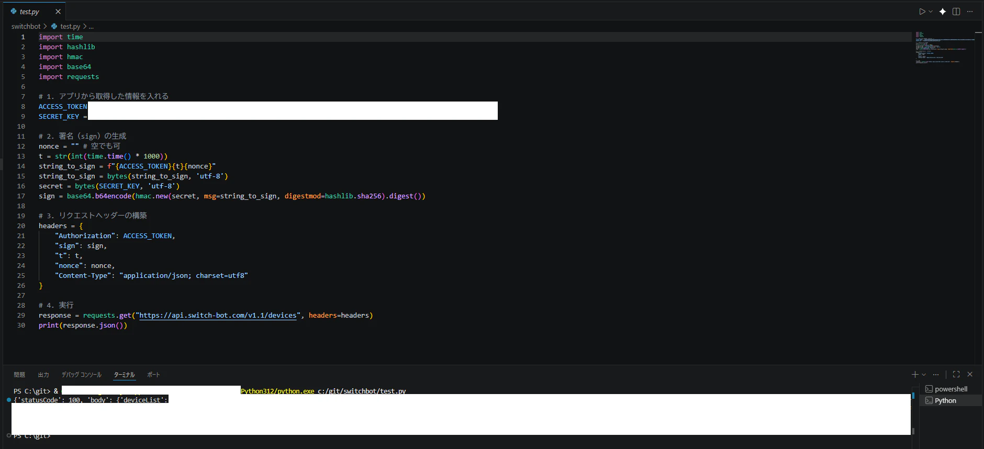Click 'requests.get' on line 29
The height and width of the screenshot is (449, 984).
[x=107, y=316]
